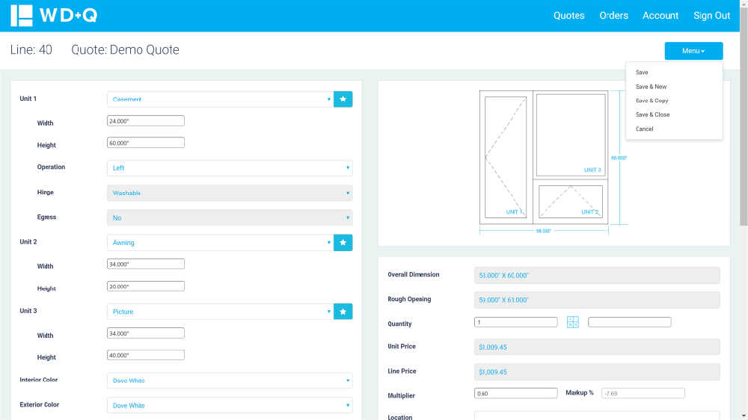Open the Exterior Color dropdown
Screen dimensions: 748x420
tap(230, 405)
